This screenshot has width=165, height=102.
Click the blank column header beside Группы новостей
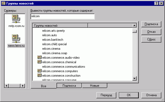tap(110, 25)
